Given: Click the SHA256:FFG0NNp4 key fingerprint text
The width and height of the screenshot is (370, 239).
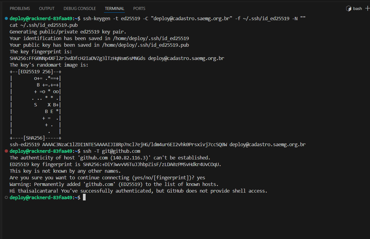Looking at the screenshot, I should tap(77, 58).
